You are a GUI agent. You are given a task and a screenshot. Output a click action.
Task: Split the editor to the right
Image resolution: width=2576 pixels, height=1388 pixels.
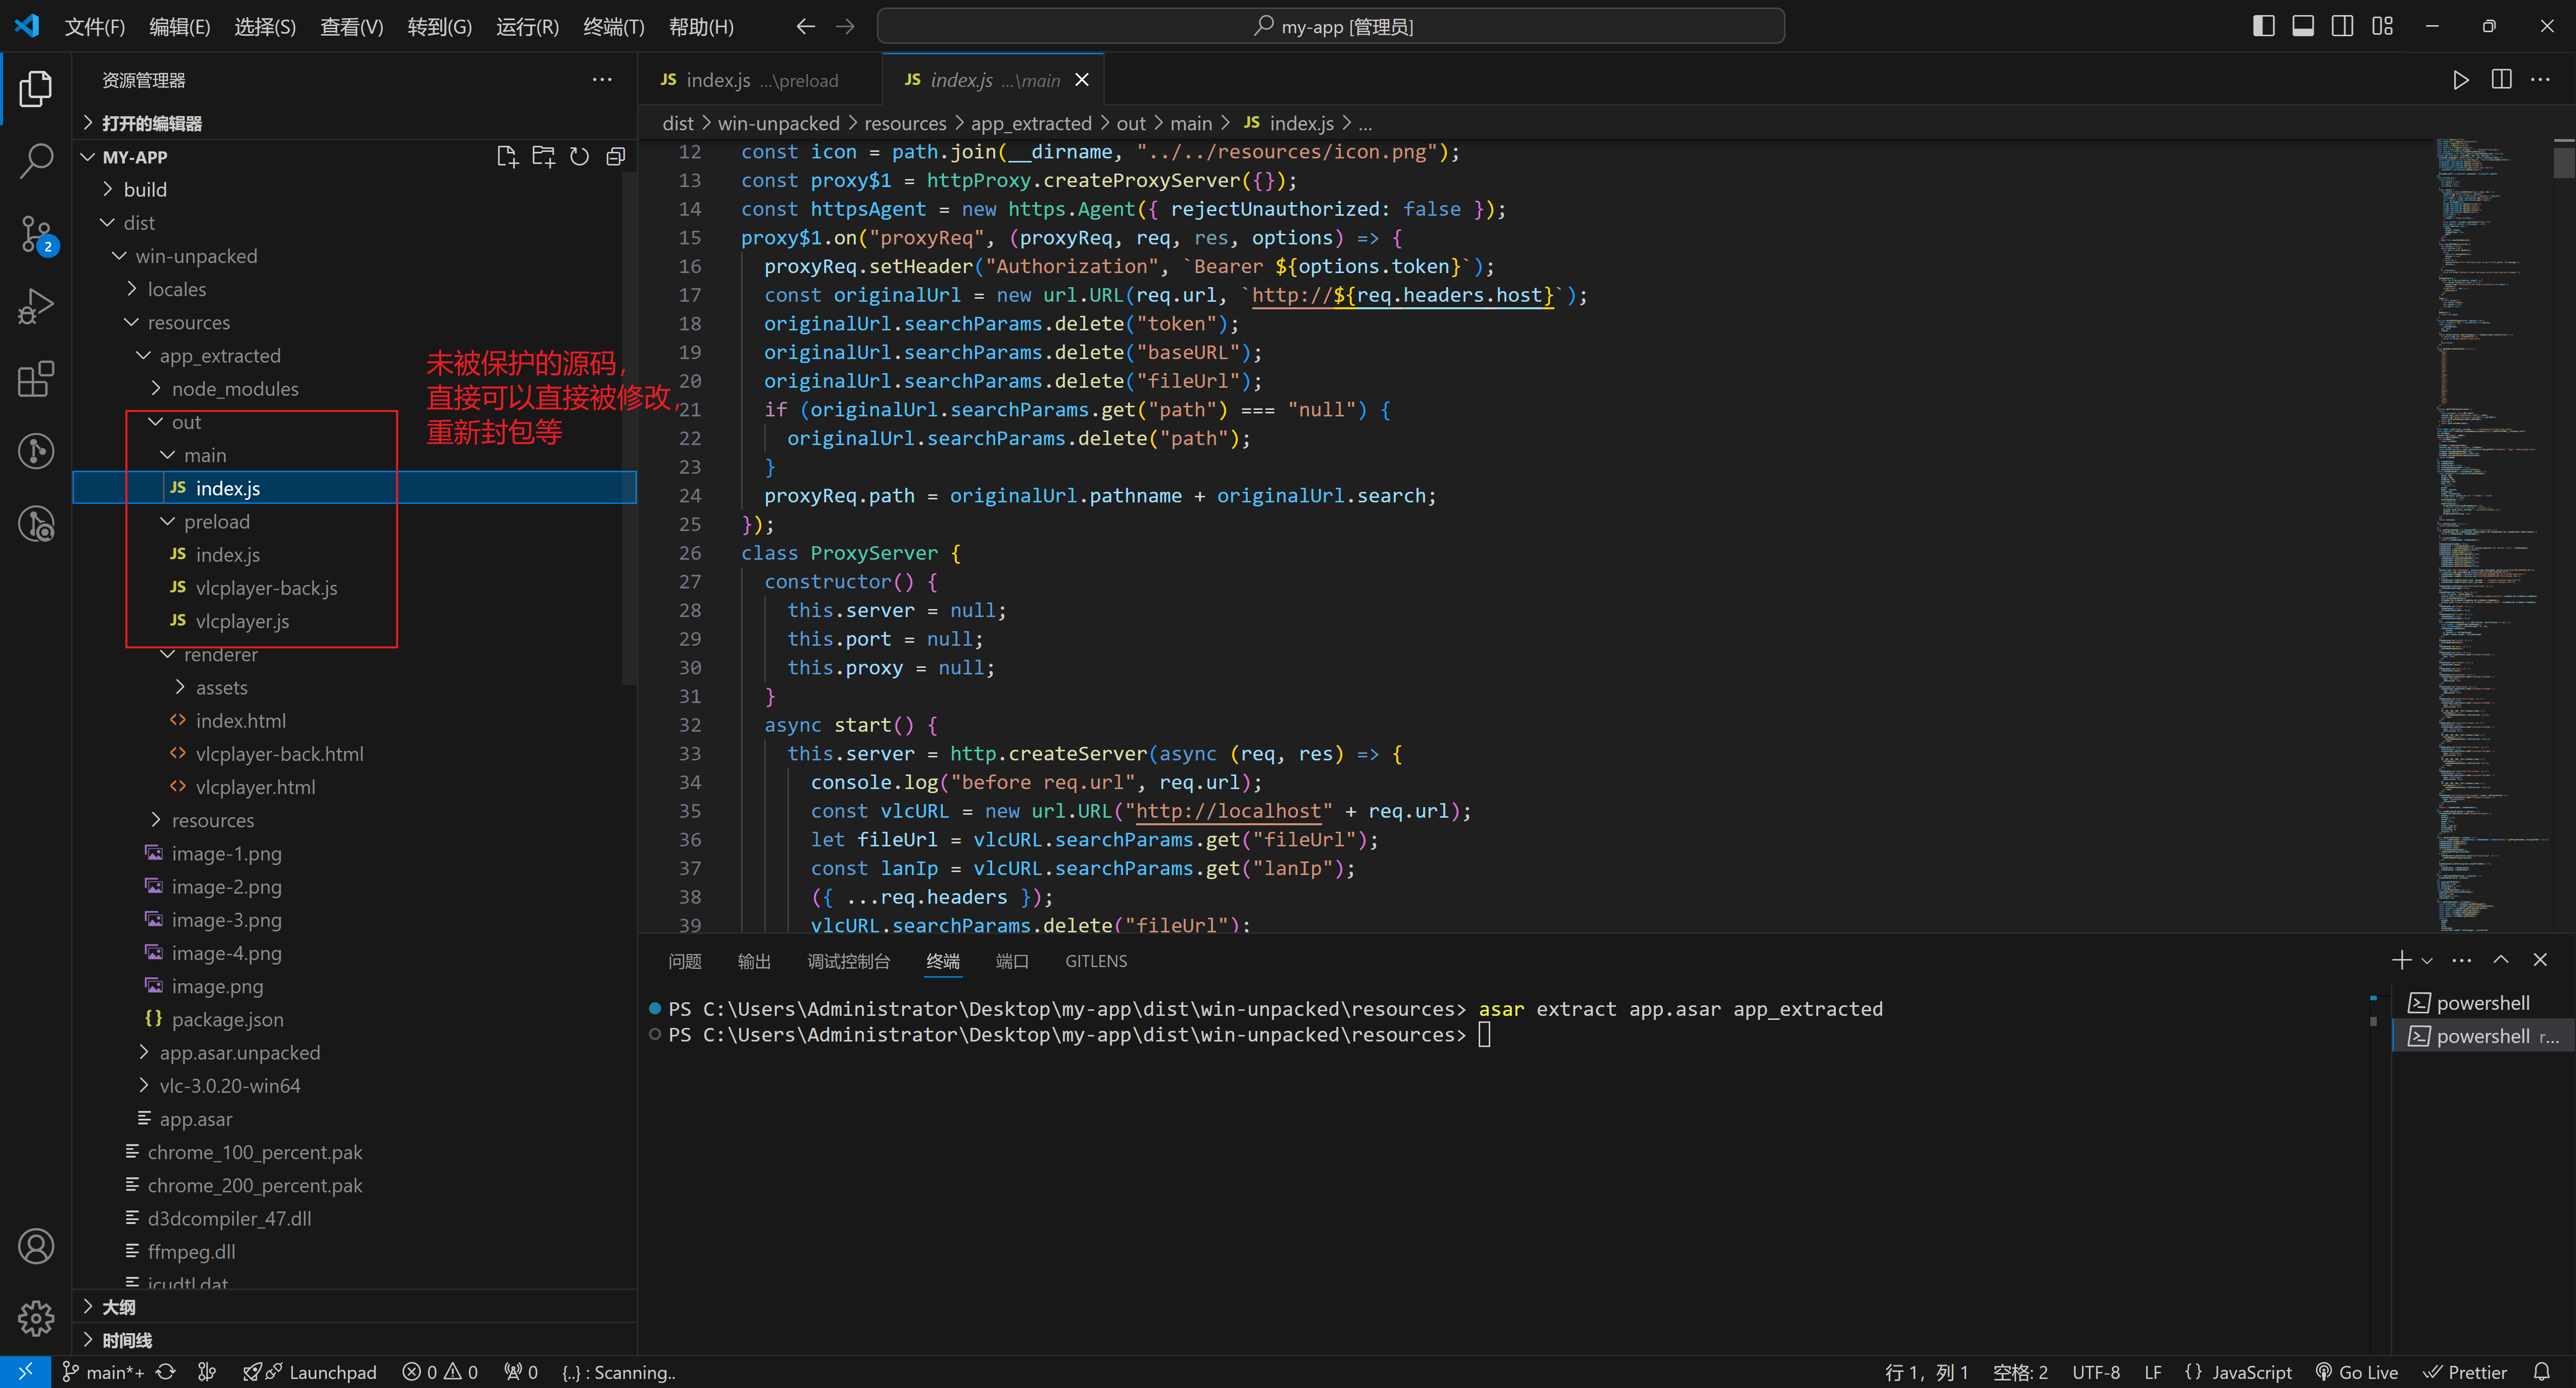click(x=2501, y=80)
